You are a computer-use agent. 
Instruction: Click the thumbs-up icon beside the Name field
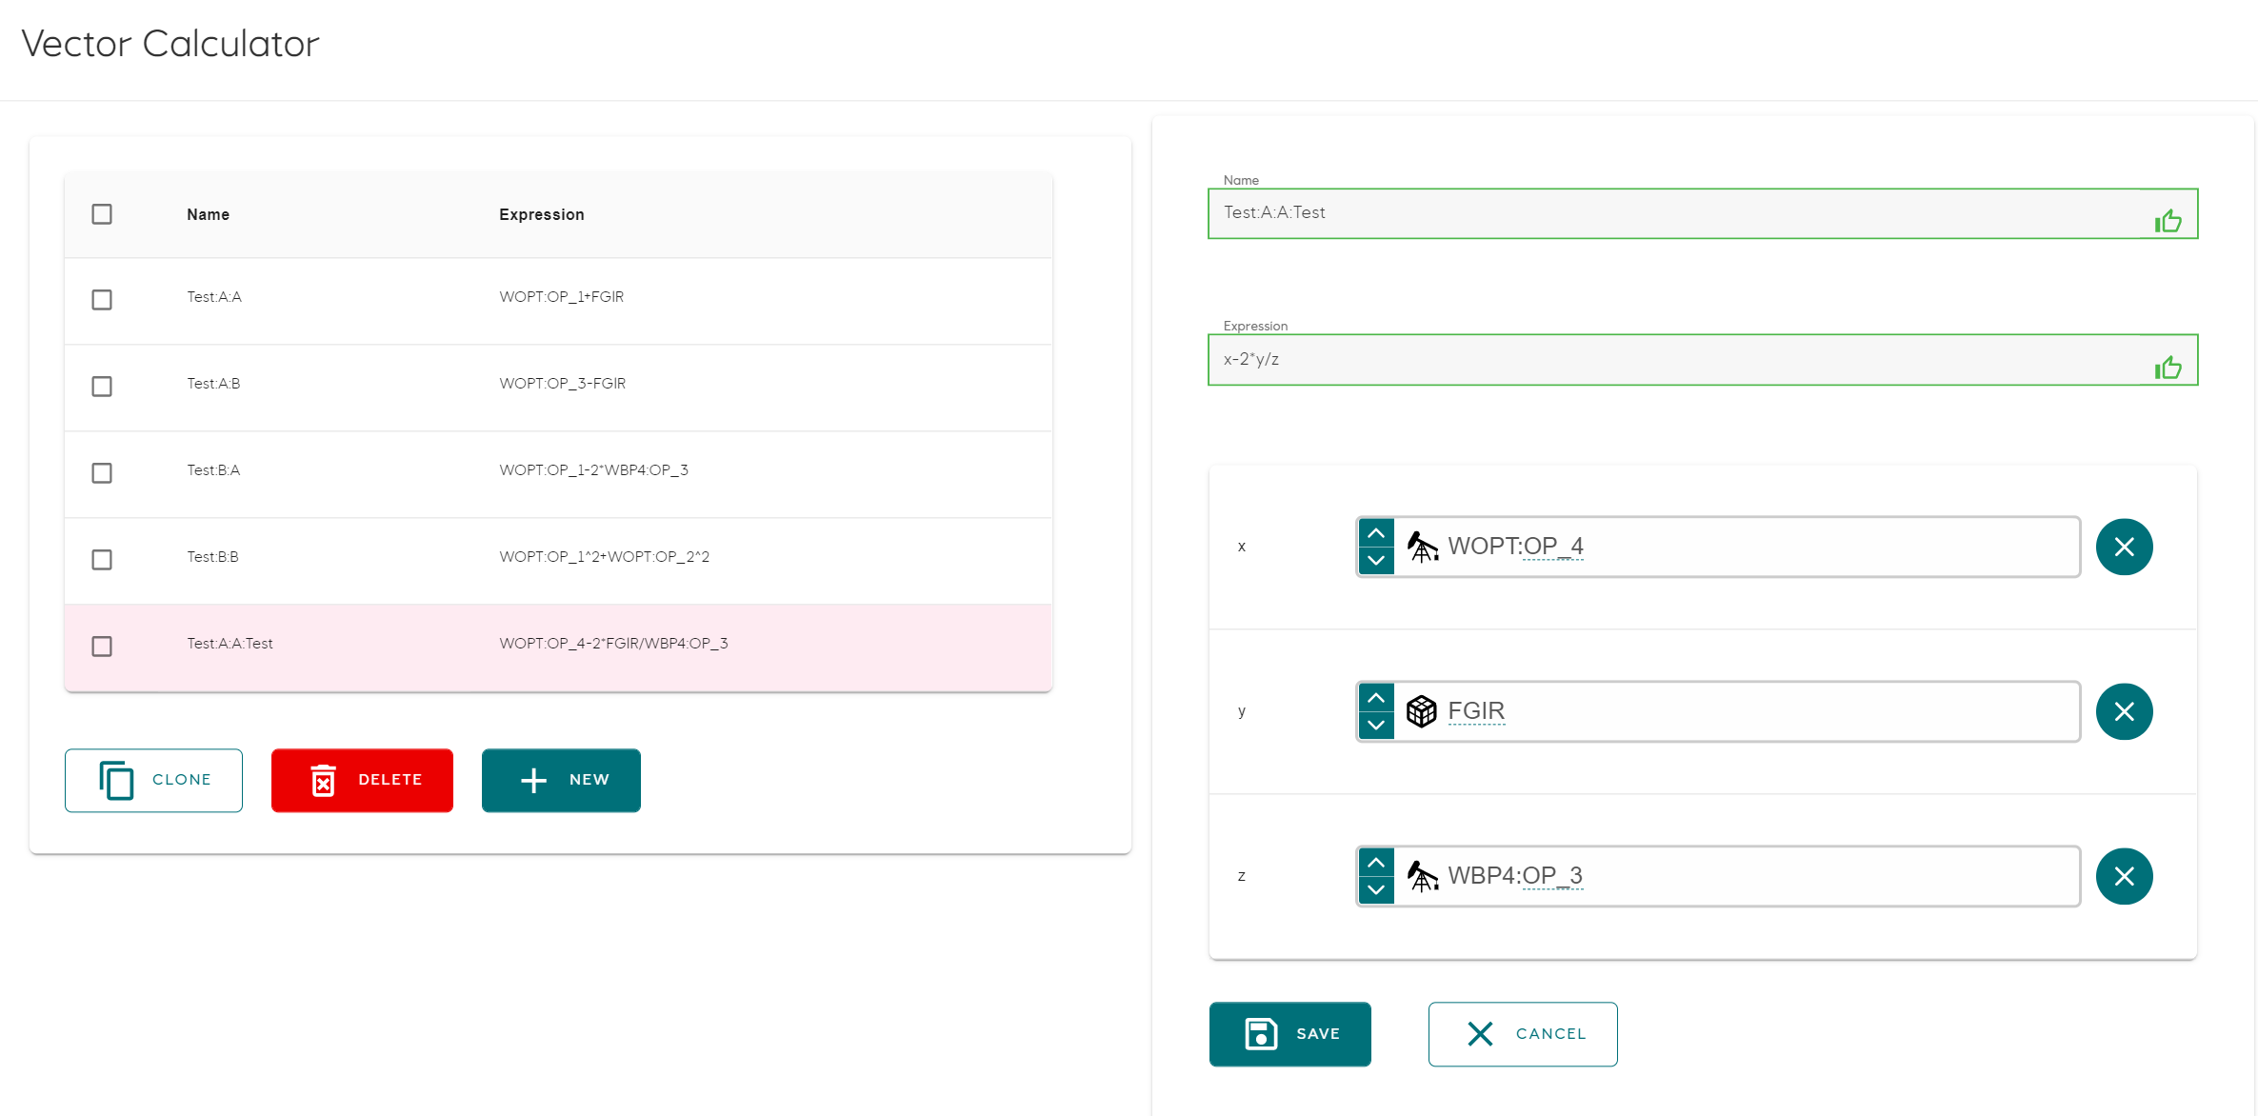pyautogui.click(x=2168, y=219)
